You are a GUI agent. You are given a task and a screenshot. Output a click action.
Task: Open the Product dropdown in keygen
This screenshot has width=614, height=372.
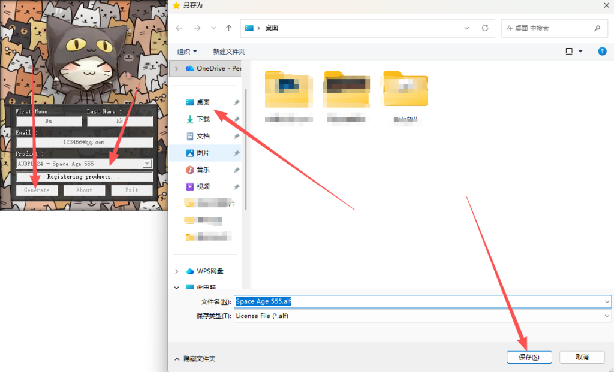(x=147, y=164)
